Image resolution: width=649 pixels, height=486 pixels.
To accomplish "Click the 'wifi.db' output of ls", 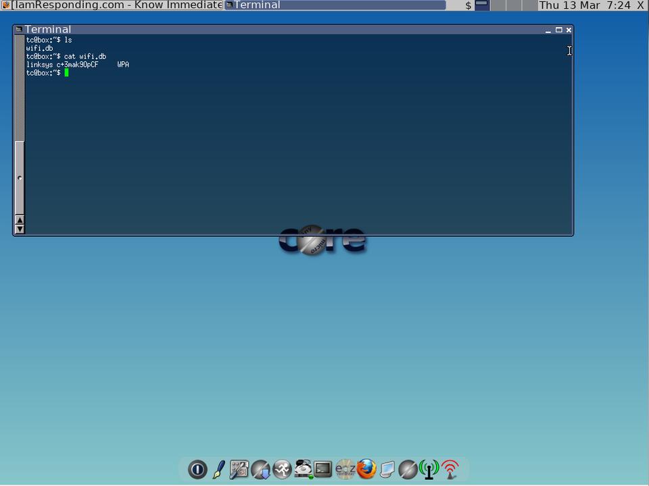I will [39, 48].
